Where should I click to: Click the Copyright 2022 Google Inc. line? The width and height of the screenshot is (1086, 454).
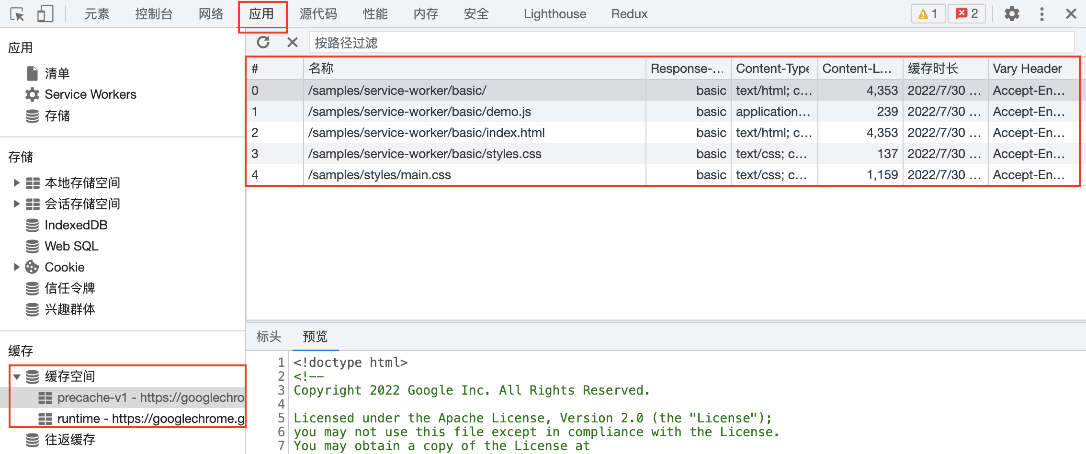[472, 390]
